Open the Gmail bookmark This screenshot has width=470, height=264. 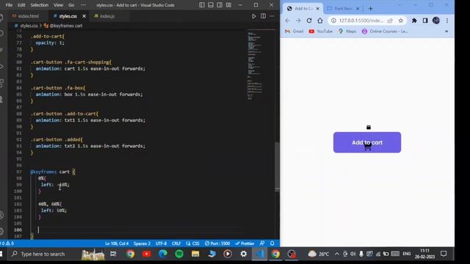(294, 31)
